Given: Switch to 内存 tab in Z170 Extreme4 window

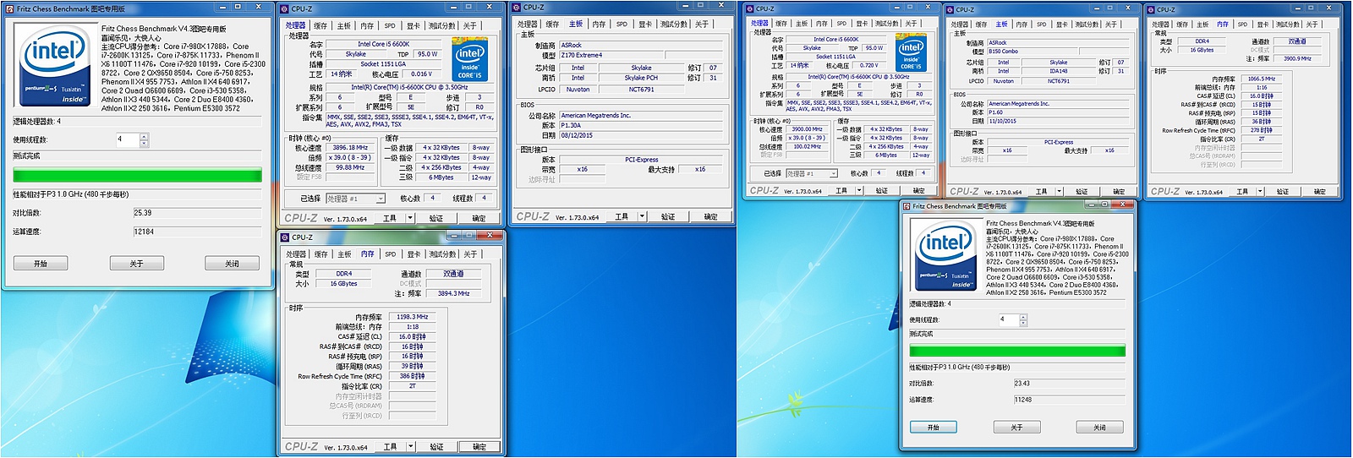Looking at the screenshot, I should click(x=599, y=24).
